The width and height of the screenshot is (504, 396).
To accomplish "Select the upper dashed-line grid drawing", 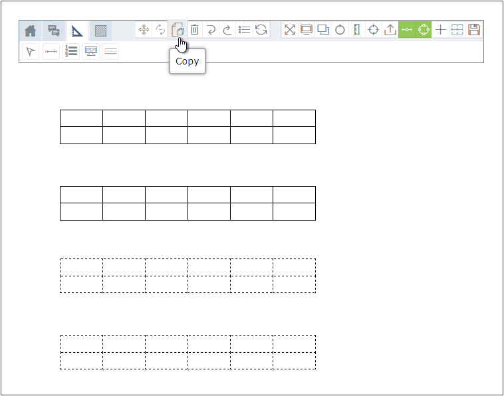I will click(x=188, y=276).
